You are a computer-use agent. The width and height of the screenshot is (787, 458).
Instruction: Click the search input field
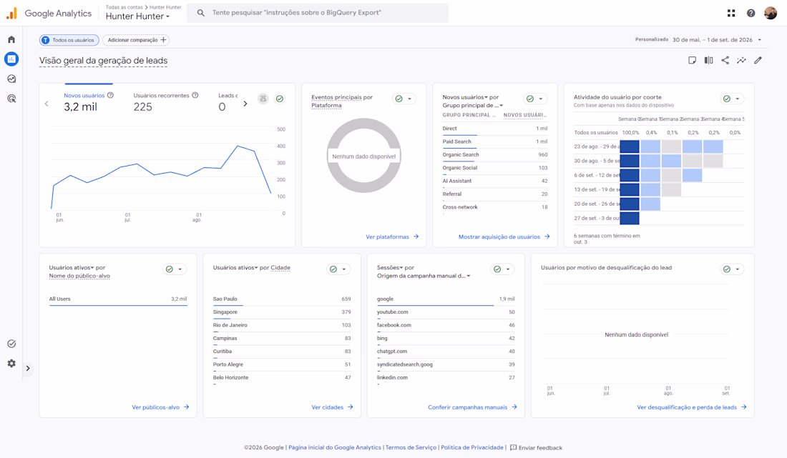pos(318,13)
